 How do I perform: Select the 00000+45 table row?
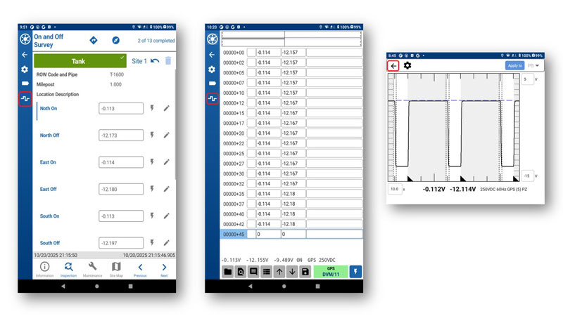pos(234,234)
